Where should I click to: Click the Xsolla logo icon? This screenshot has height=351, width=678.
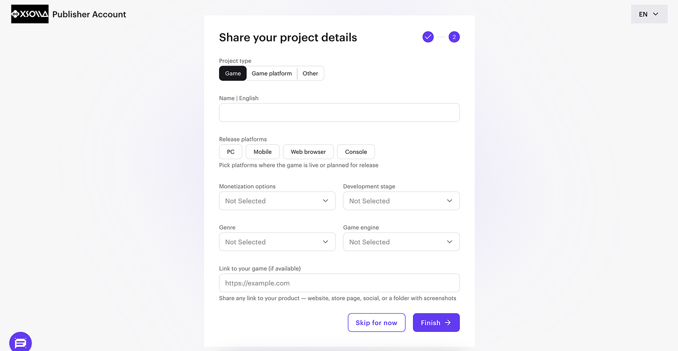[x=30, y=14]
